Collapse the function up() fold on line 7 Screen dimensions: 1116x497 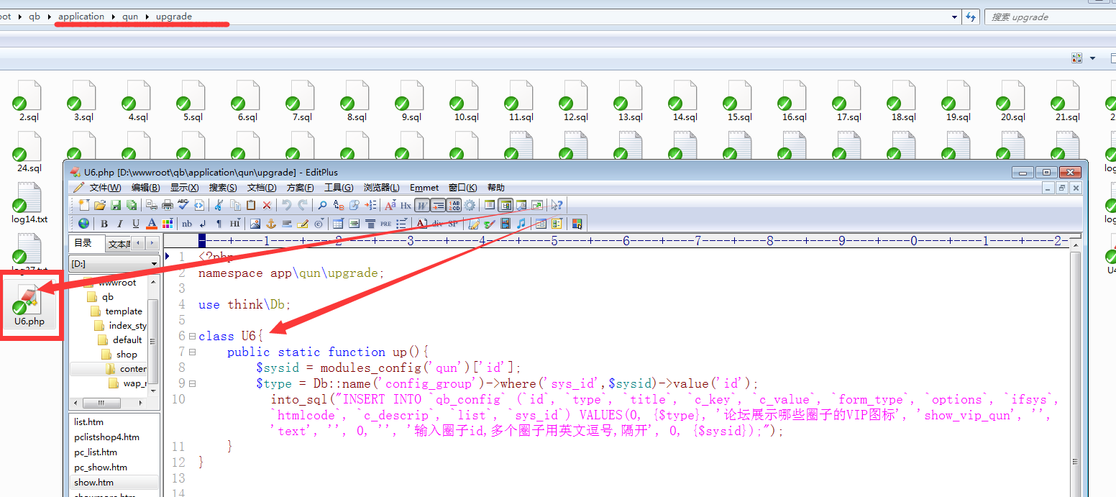(192, 352)
